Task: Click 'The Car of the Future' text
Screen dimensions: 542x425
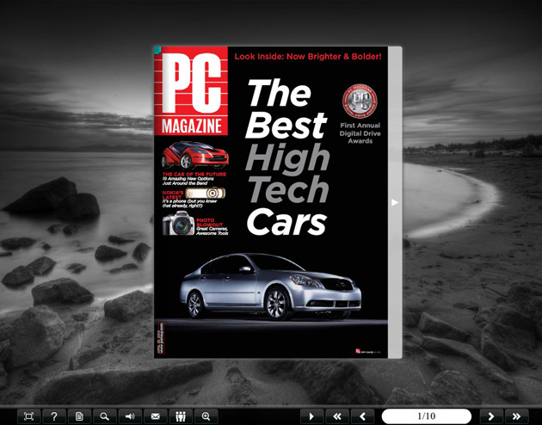Action: tap(194, 174)
